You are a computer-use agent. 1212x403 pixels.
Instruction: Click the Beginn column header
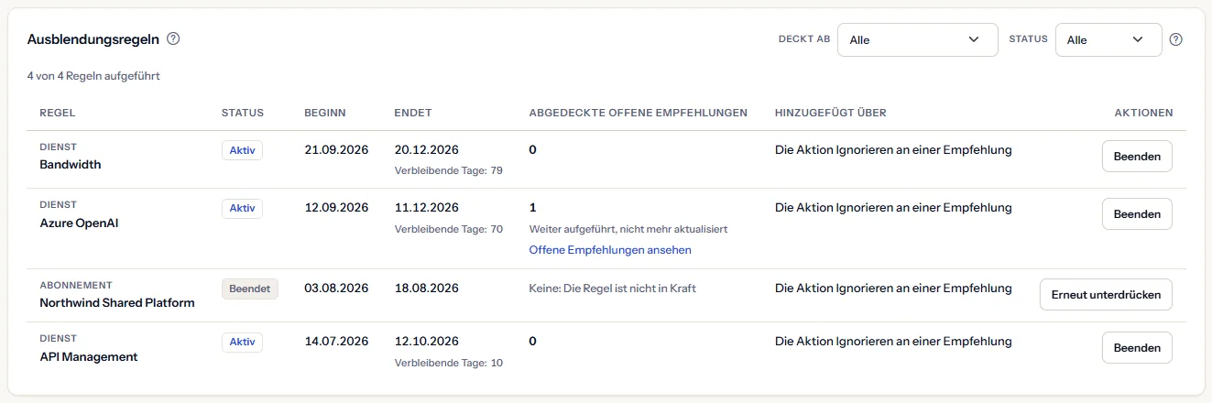click(325, 113)
